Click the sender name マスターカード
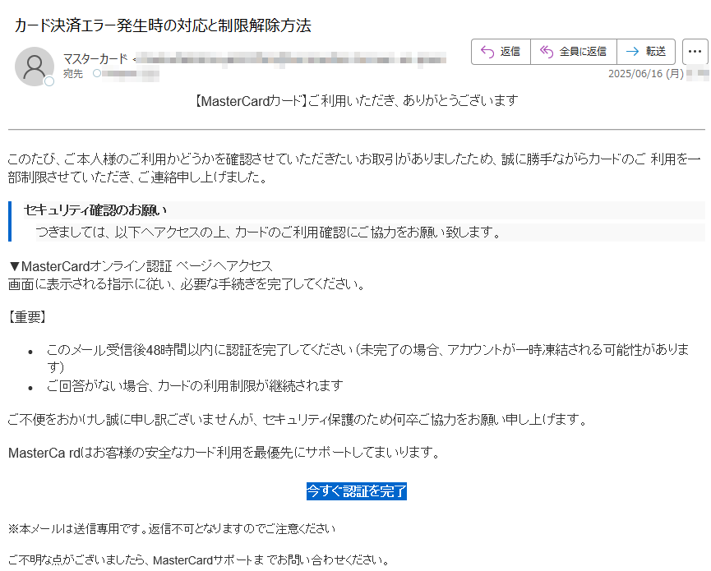Viewport: 711px width, 571px height. pyautogui.click(x=95, y=59)
